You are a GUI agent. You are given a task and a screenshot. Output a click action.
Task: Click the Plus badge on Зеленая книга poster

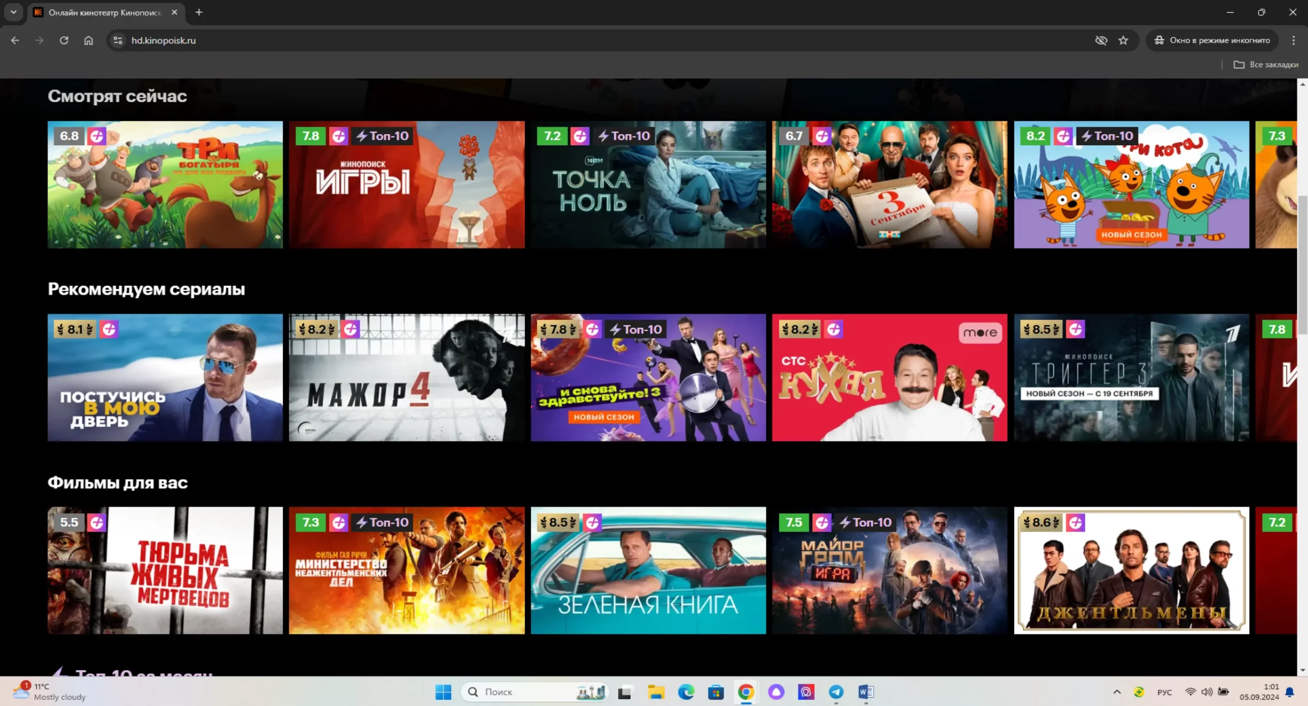(x=592, y=522)
